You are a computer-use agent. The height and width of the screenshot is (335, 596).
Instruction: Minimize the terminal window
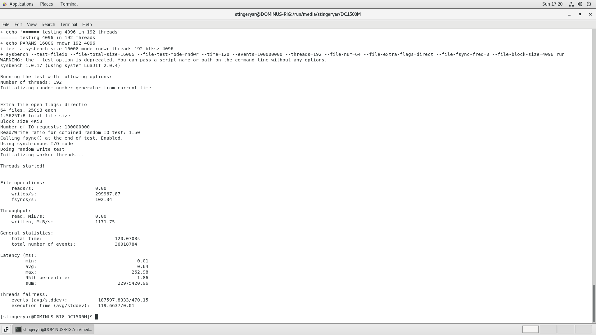pos(569,14)
